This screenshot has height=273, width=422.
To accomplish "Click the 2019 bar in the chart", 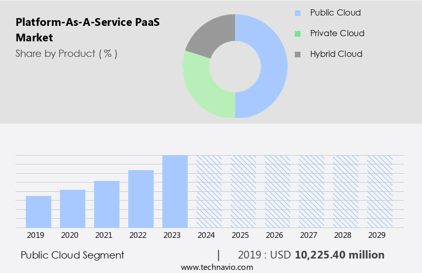I will coord(38,211).
